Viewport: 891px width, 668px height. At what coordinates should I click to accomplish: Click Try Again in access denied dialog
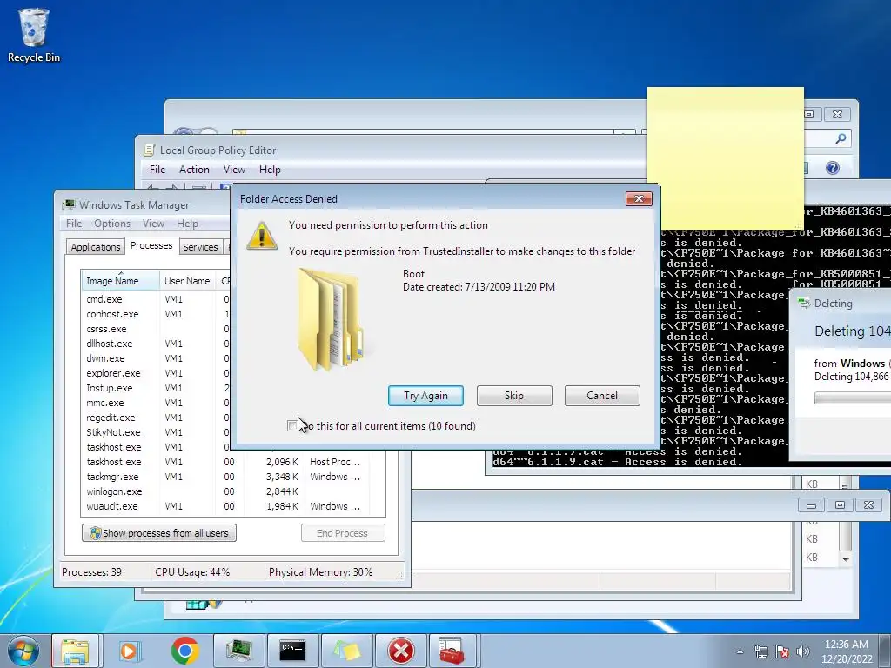coord(425,396)
